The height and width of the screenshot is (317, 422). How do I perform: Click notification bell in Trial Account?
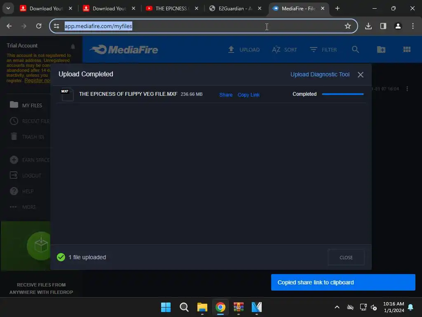[x=73, y=46]
